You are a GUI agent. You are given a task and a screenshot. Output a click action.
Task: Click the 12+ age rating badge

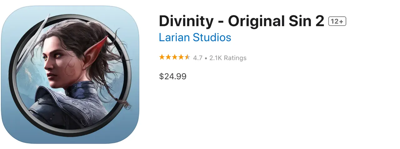coord(337,21)
